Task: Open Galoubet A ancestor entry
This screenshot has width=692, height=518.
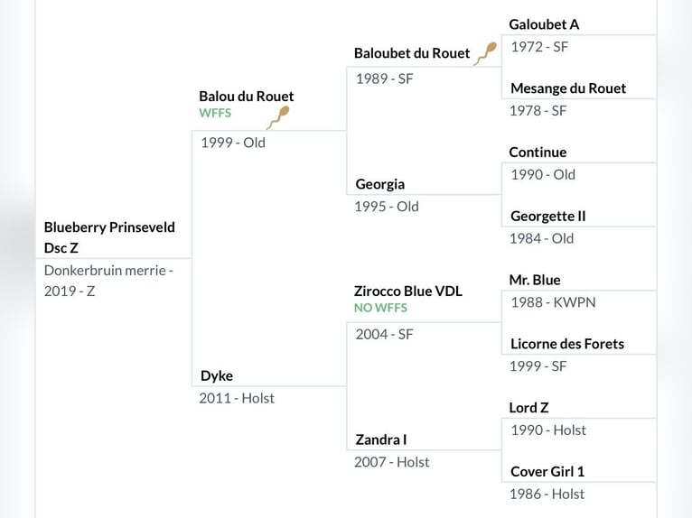Action: [x=544, y=24]
